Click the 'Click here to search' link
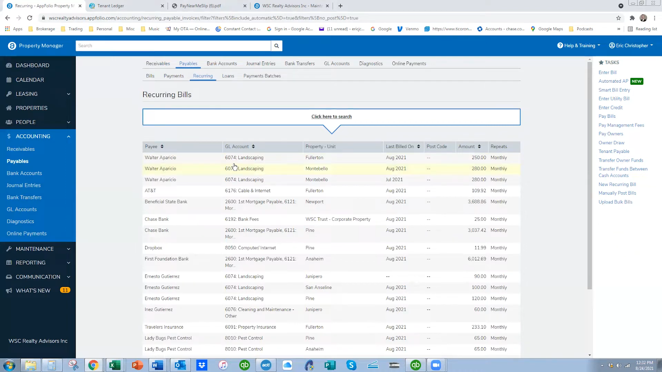 tap(331, 117)
